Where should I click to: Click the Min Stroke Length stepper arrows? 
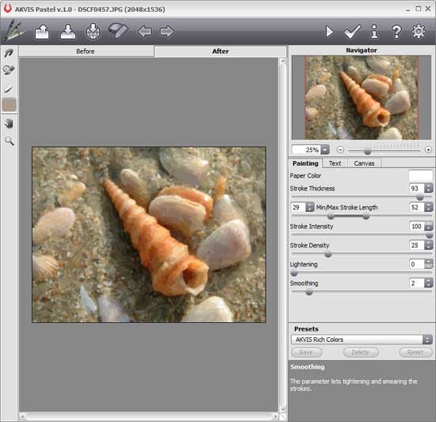(309, 207)
